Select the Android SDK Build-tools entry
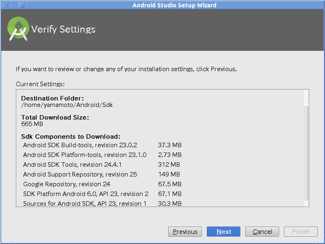Image resolution: width=325 pixels, height=244 pixels. click(x=80, y=145)
